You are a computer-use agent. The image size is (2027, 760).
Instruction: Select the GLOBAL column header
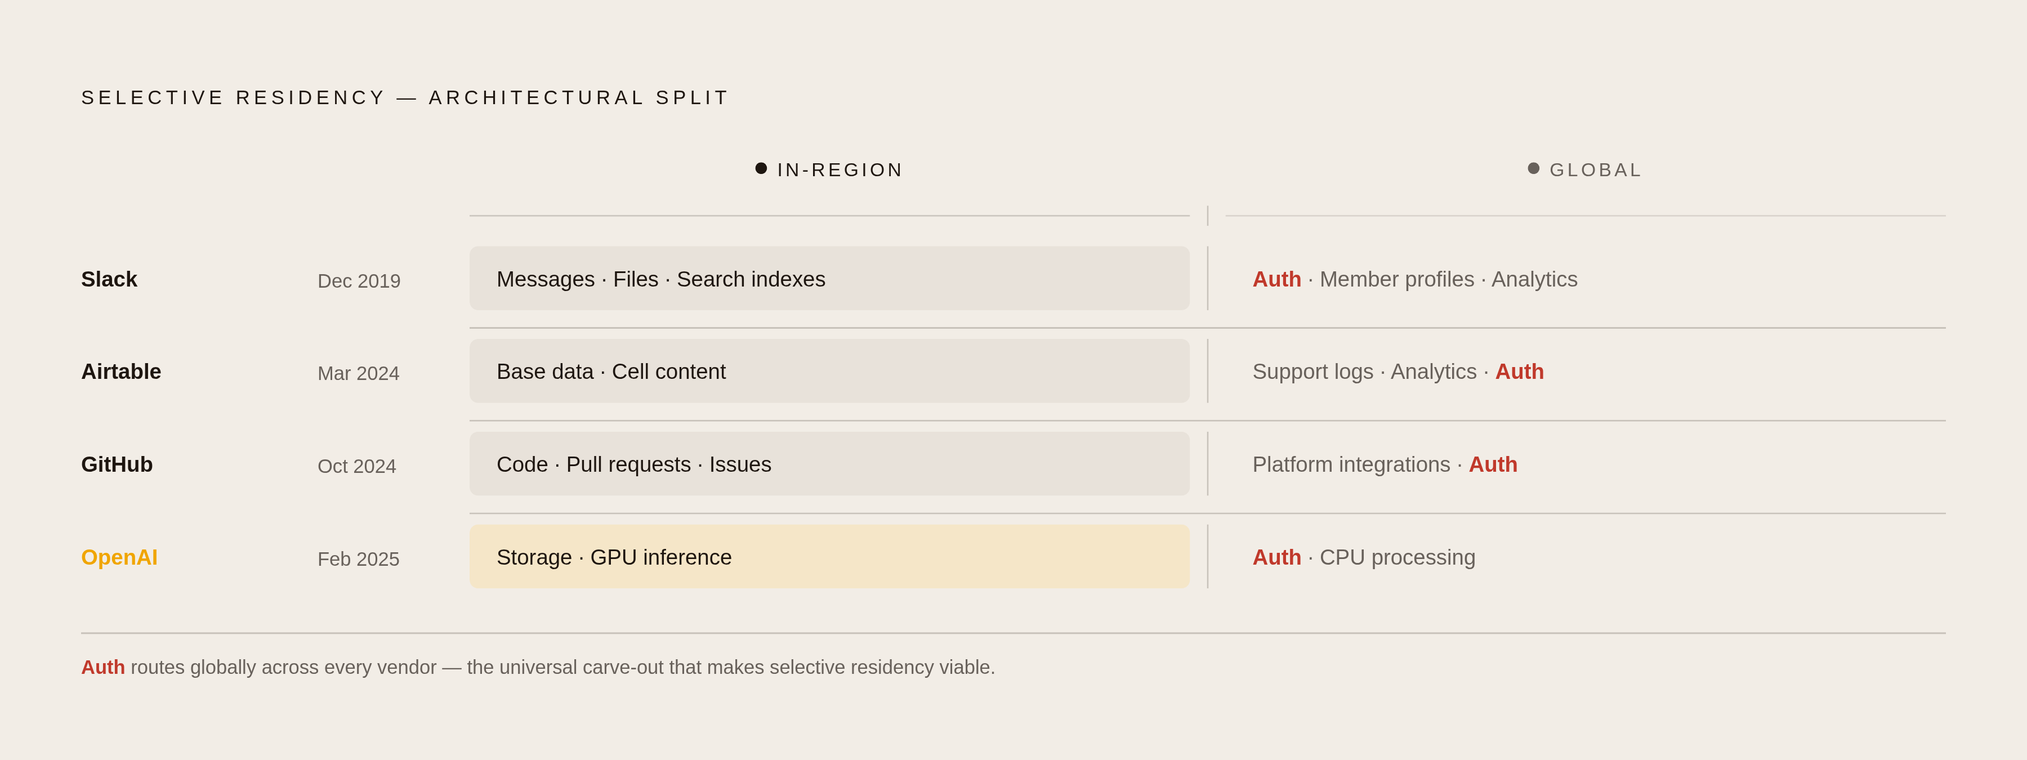(1595, 170)
